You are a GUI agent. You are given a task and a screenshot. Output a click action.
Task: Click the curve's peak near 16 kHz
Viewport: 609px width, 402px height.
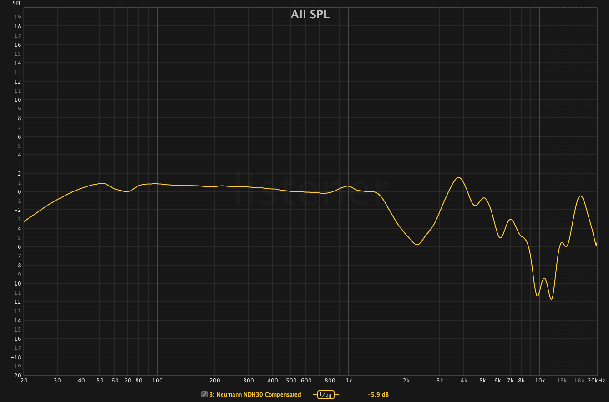coord(580,196)
